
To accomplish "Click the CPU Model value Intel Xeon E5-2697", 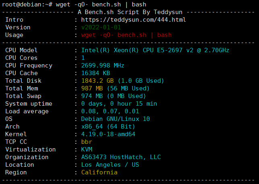I will coord(155,50).
